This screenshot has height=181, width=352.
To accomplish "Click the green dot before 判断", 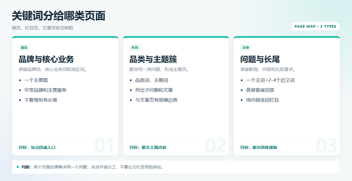I will point(18,167).
